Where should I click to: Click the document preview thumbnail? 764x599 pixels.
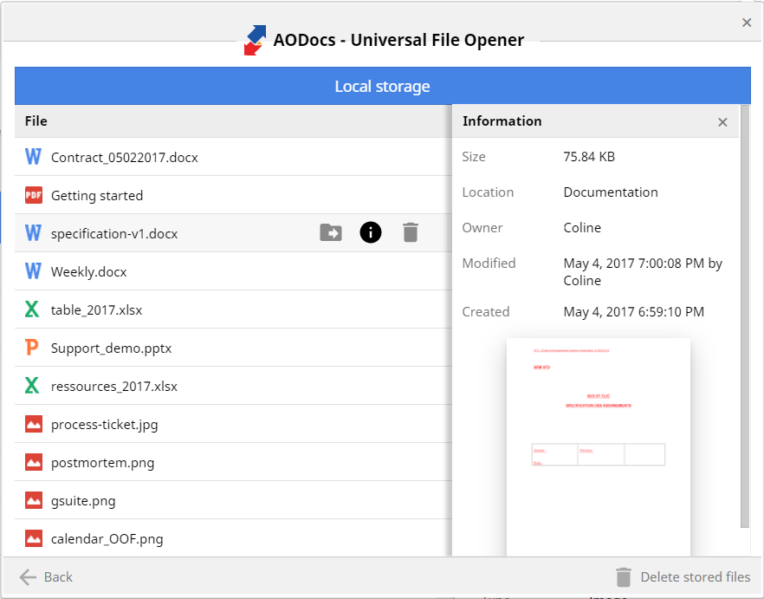pos(599,446)
